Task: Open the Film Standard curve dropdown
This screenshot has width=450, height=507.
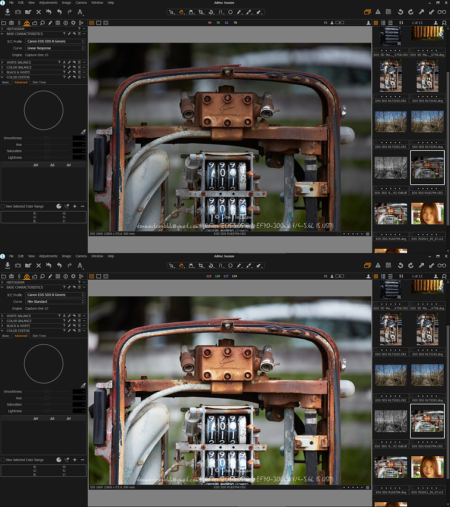Action: tap(55, 301)
